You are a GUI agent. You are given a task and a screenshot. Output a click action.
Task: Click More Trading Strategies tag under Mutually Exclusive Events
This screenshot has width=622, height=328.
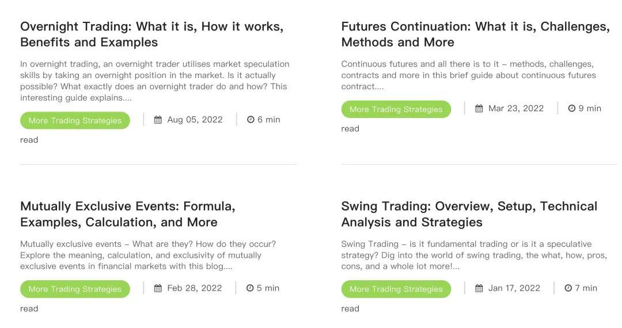tap(75, 289)
